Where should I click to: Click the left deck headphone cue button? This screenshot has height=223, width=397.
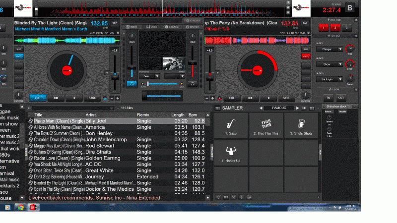132,84
